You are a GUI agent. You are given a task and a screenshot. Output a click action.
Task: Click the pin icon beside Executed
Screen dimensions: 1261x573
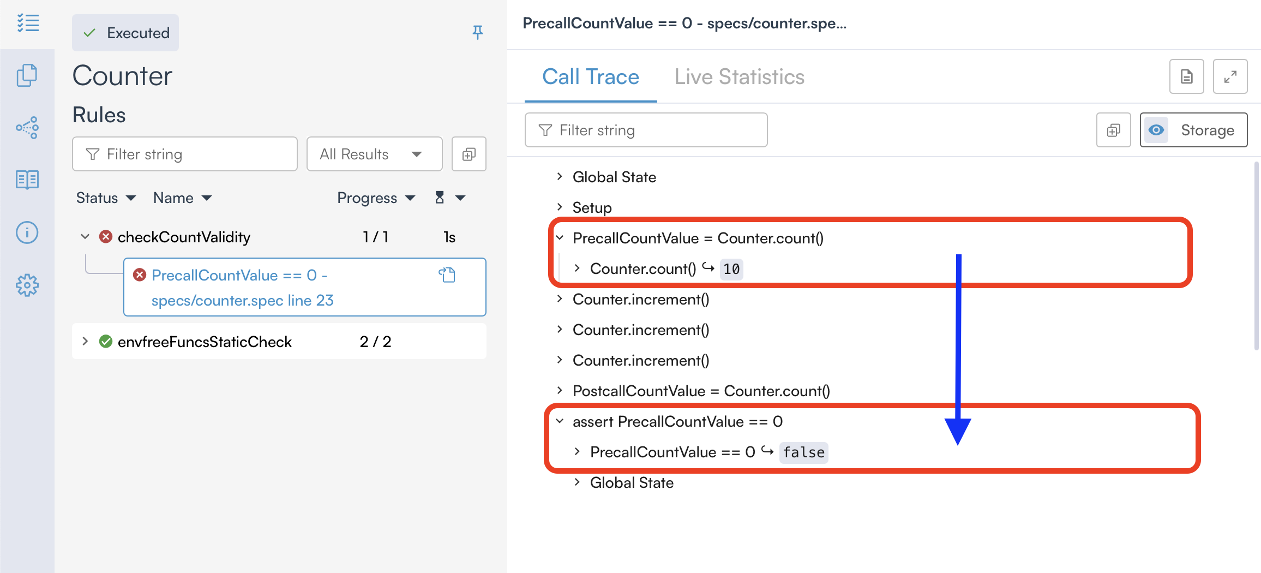[x=477, y=33]
